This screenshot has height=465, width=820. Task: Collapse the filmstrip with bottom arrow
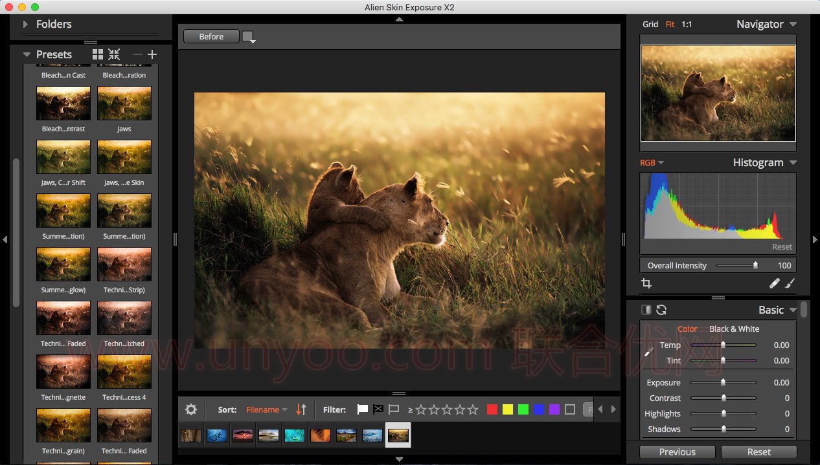pos(399,460)
